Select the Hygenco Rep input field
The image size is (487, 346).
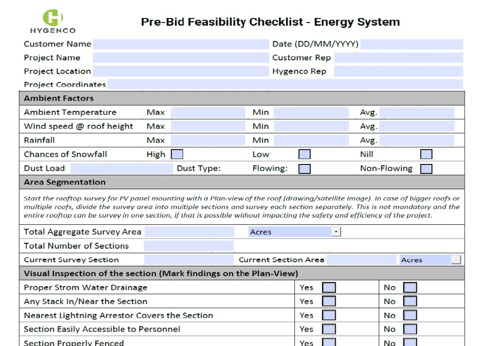(398, 71)
